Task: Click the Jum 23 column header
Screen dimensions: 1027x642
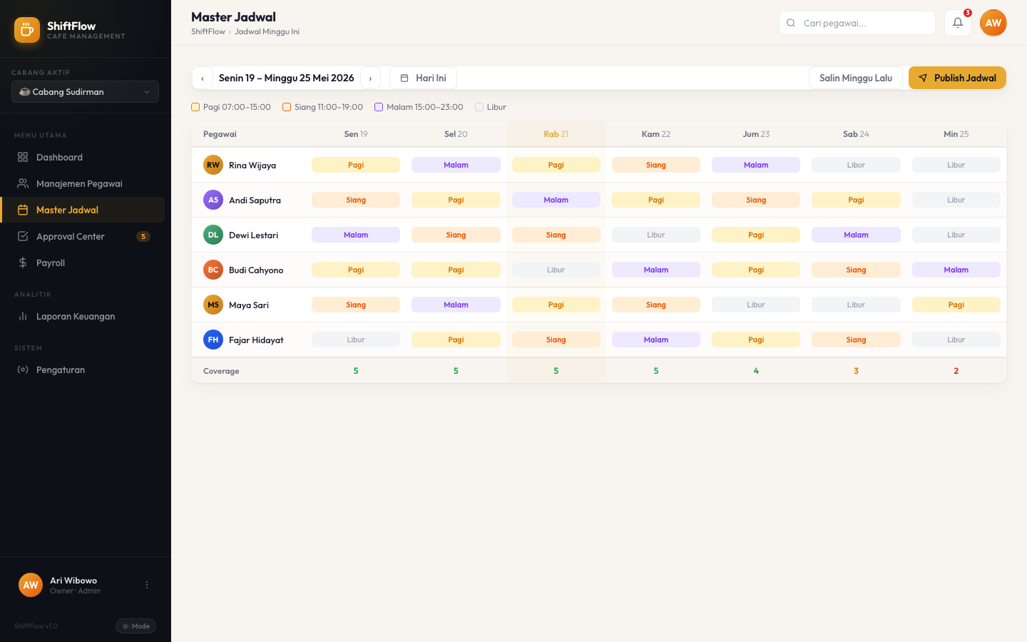Action: (x=756, y=134)
